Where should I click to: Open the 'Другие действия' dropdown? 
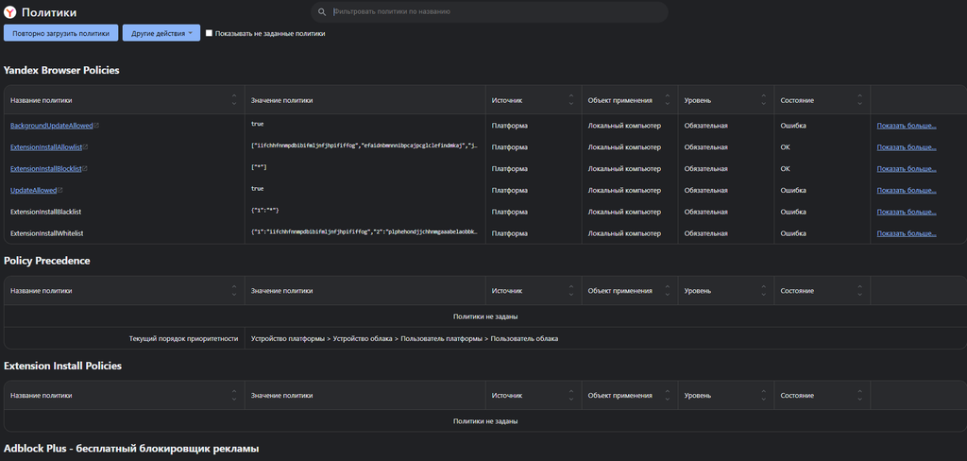(x=161, y=33)
